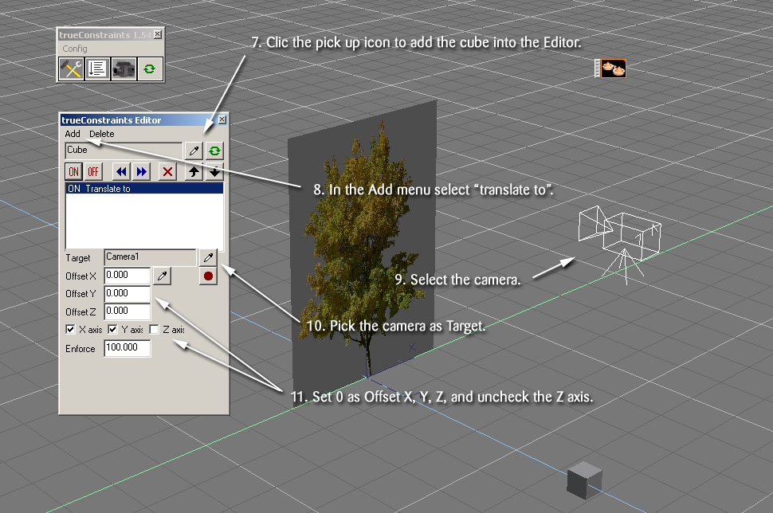773x513 pixels.
Task: Move constraint up with the up arrow
Action: 194,171
